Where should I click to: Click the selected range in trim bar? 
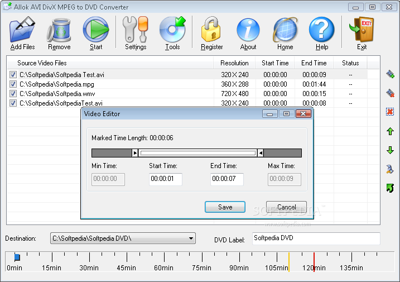click(197, 153)
